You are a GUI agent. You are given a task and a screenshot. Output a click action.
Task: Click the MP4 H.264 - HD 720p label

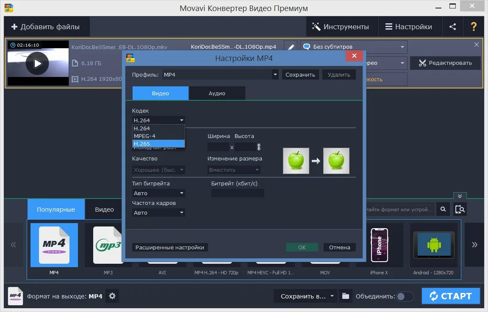coord(216,273)
